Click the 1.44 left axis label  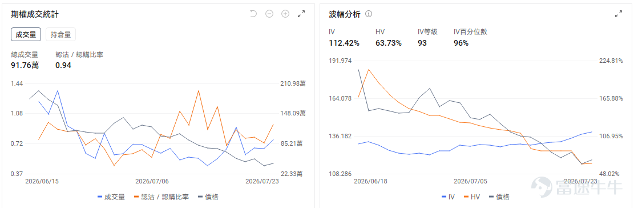pyautogui.click(x=17, y=83)
